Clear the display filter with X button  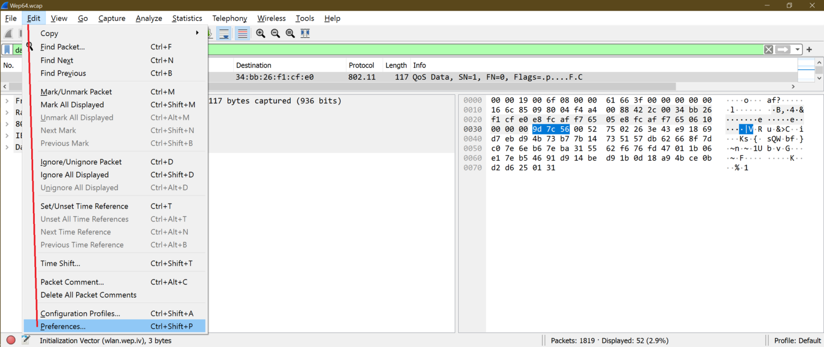click(768, 49)
